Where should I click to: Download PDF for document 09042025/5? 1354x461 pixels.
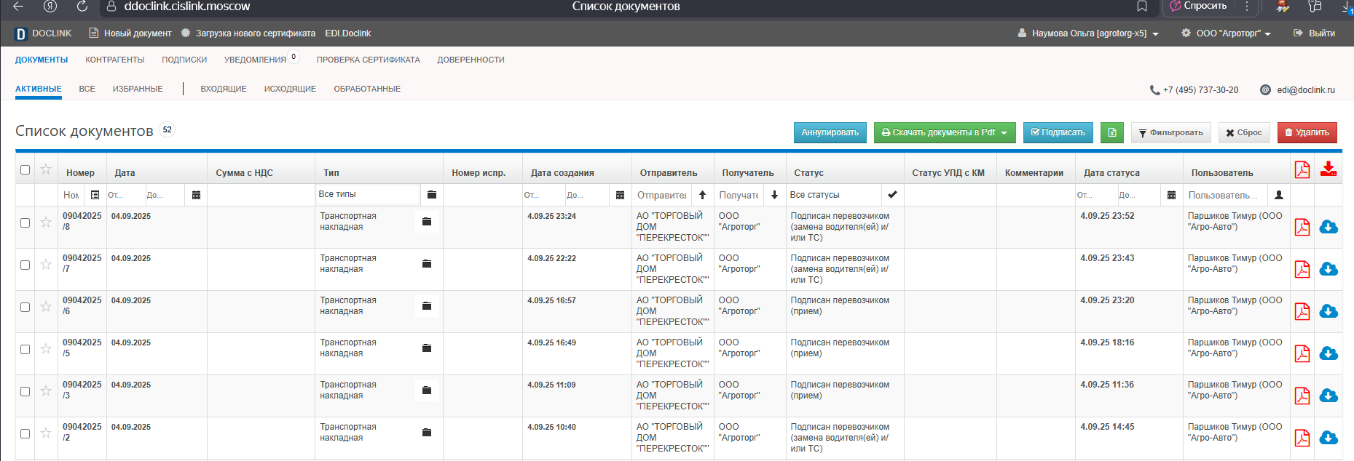[x=1302, y=353]
